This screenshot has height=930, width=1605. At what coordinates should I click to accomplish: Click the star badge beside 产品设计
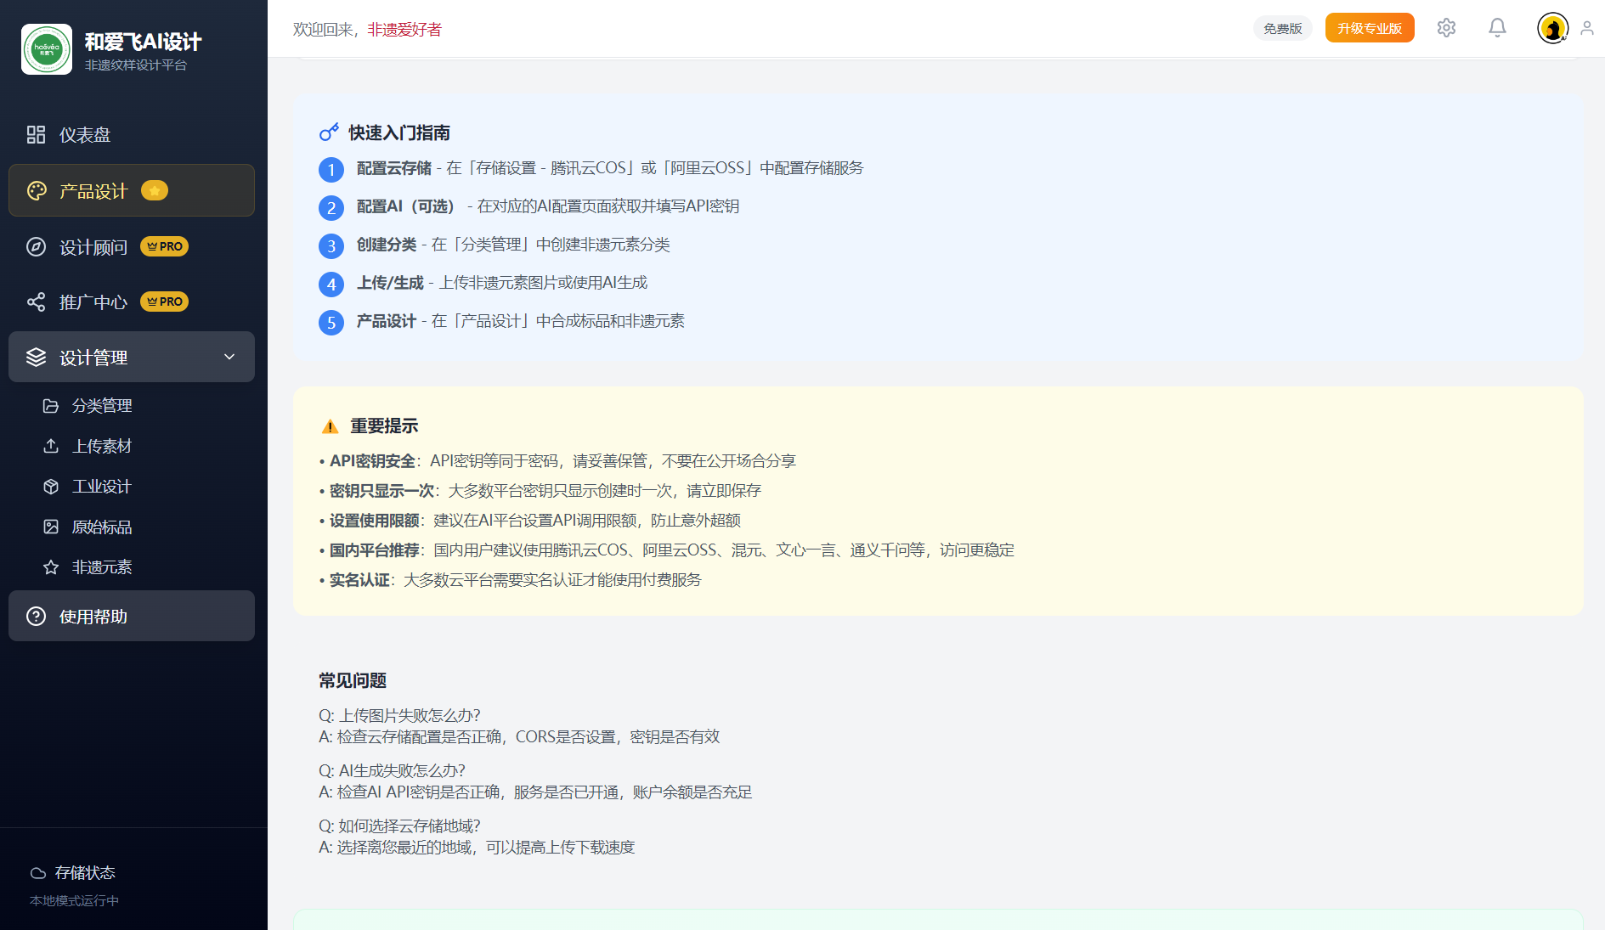coord(155,190)
